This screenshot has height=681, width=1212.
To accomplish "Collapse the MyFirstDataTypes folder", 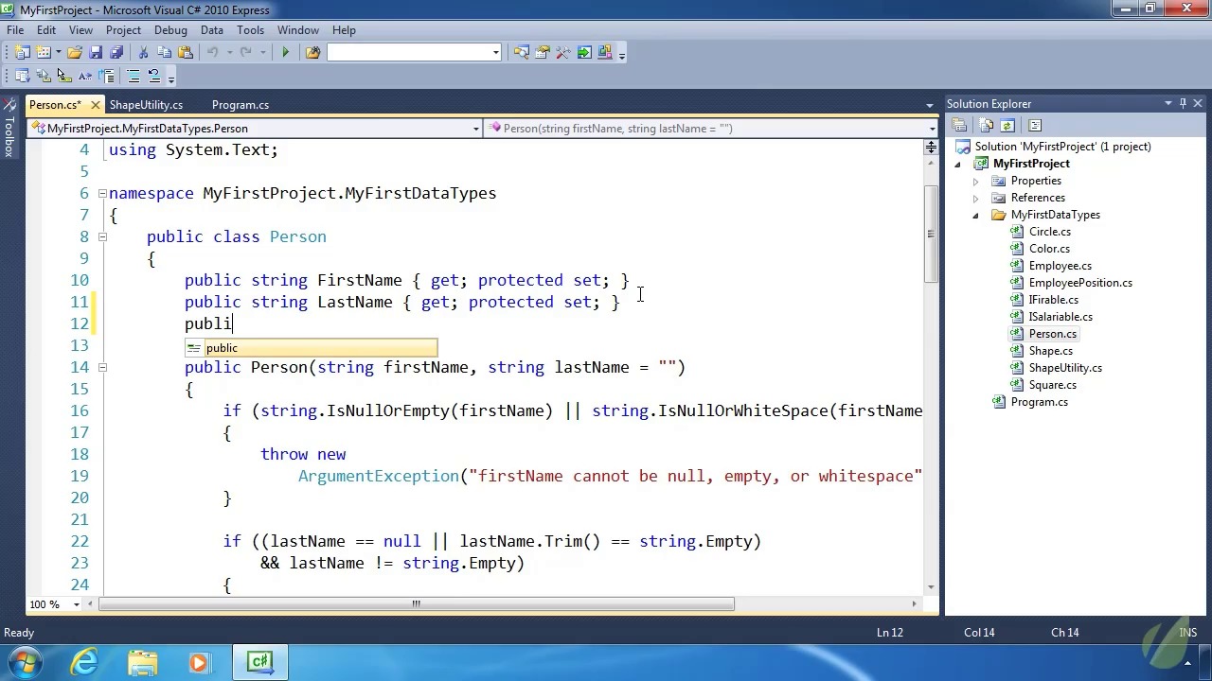I will click(976, 215).
